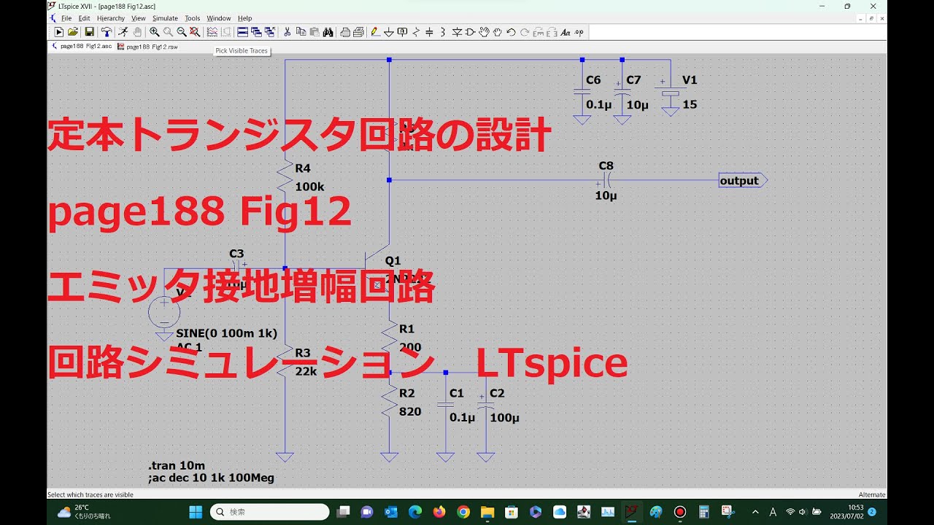Click the 100k value of R4
Viewport: 934px width, 525px height.
tap(309, 187)
